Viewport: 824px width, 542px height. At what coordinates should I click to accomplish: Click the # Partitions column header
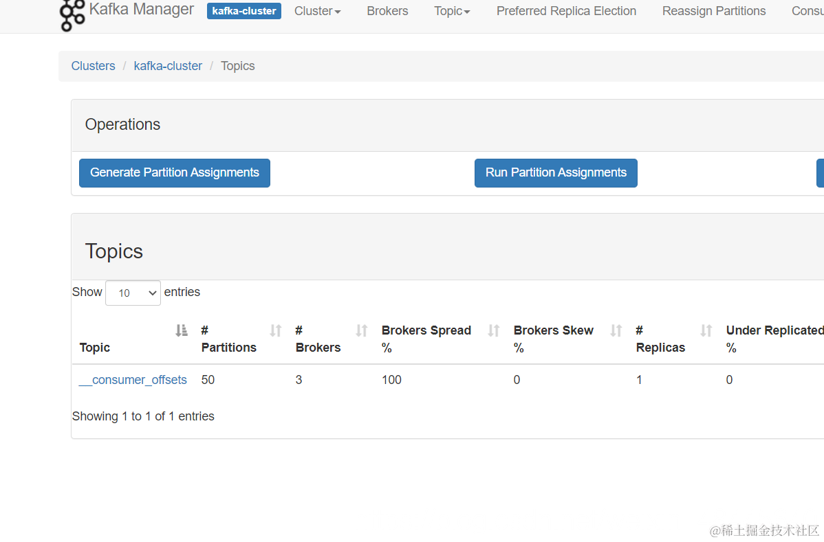coord(228,339)
